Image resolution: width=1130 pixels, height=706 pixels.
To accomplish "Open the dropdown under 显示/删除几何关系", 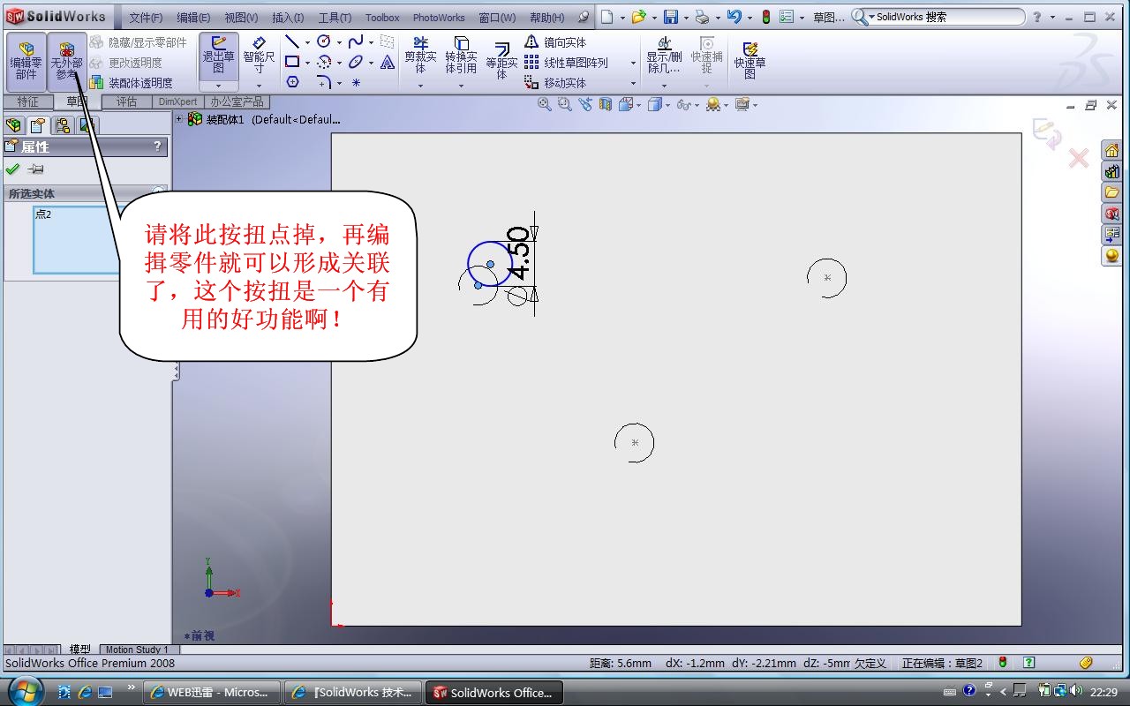I will coord(664,86).
